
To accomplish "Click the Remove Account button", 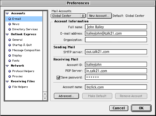I will click(131, 96).
